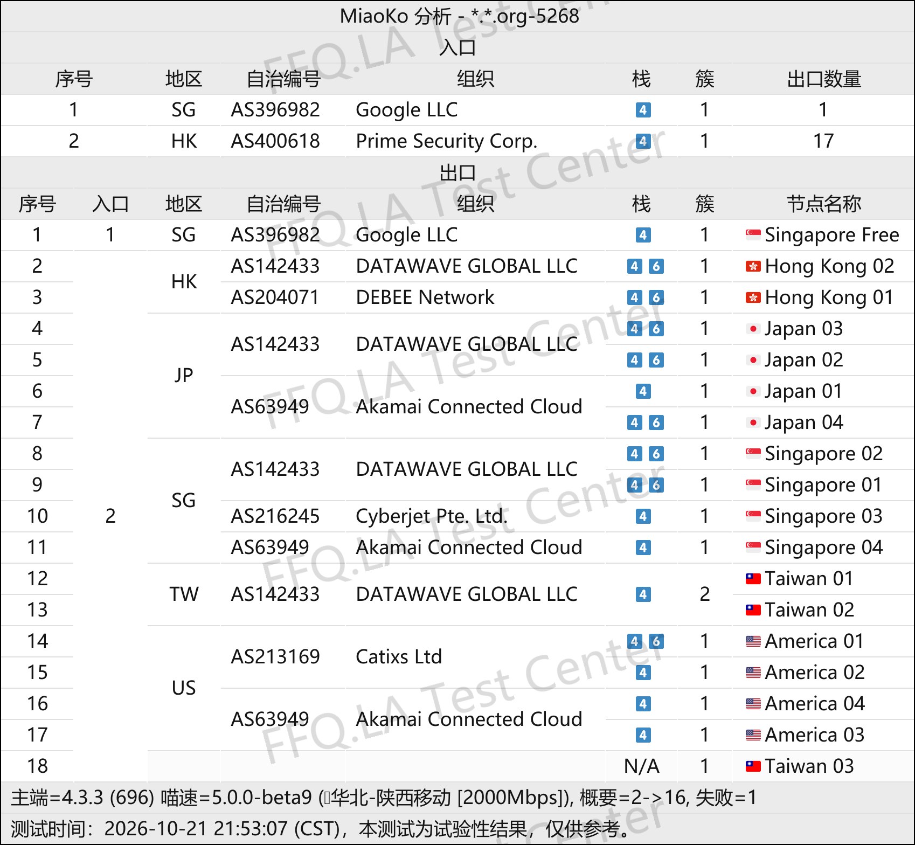Click the 出口 section header

pyautogui.click(x=458, y=172)
